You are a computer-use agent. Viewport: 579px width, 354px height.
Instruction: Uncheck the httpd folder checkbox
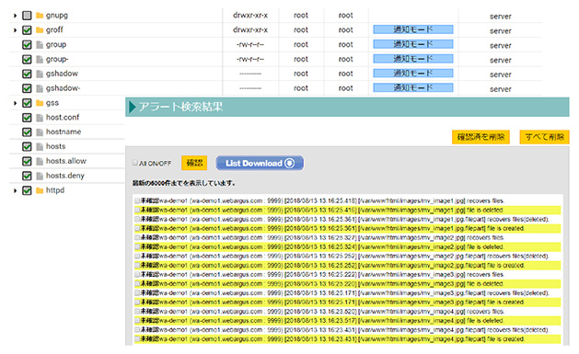click(x=27, y=190)
